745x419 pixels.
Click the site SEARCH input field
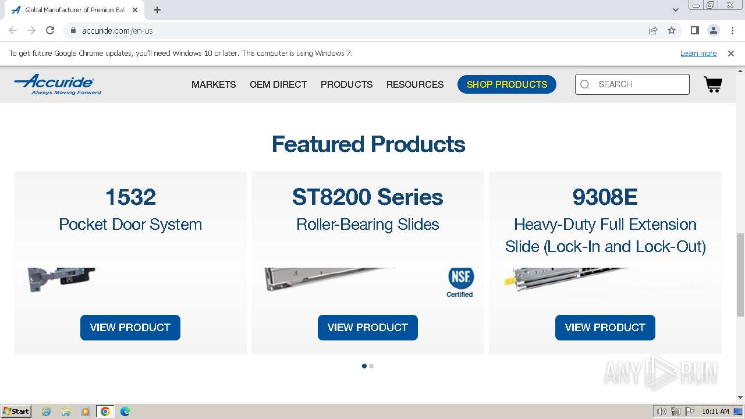[632, 84]
